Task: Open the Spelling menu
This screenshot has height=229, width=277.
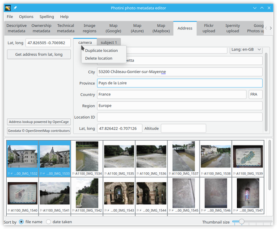Action: pos(47,17)
